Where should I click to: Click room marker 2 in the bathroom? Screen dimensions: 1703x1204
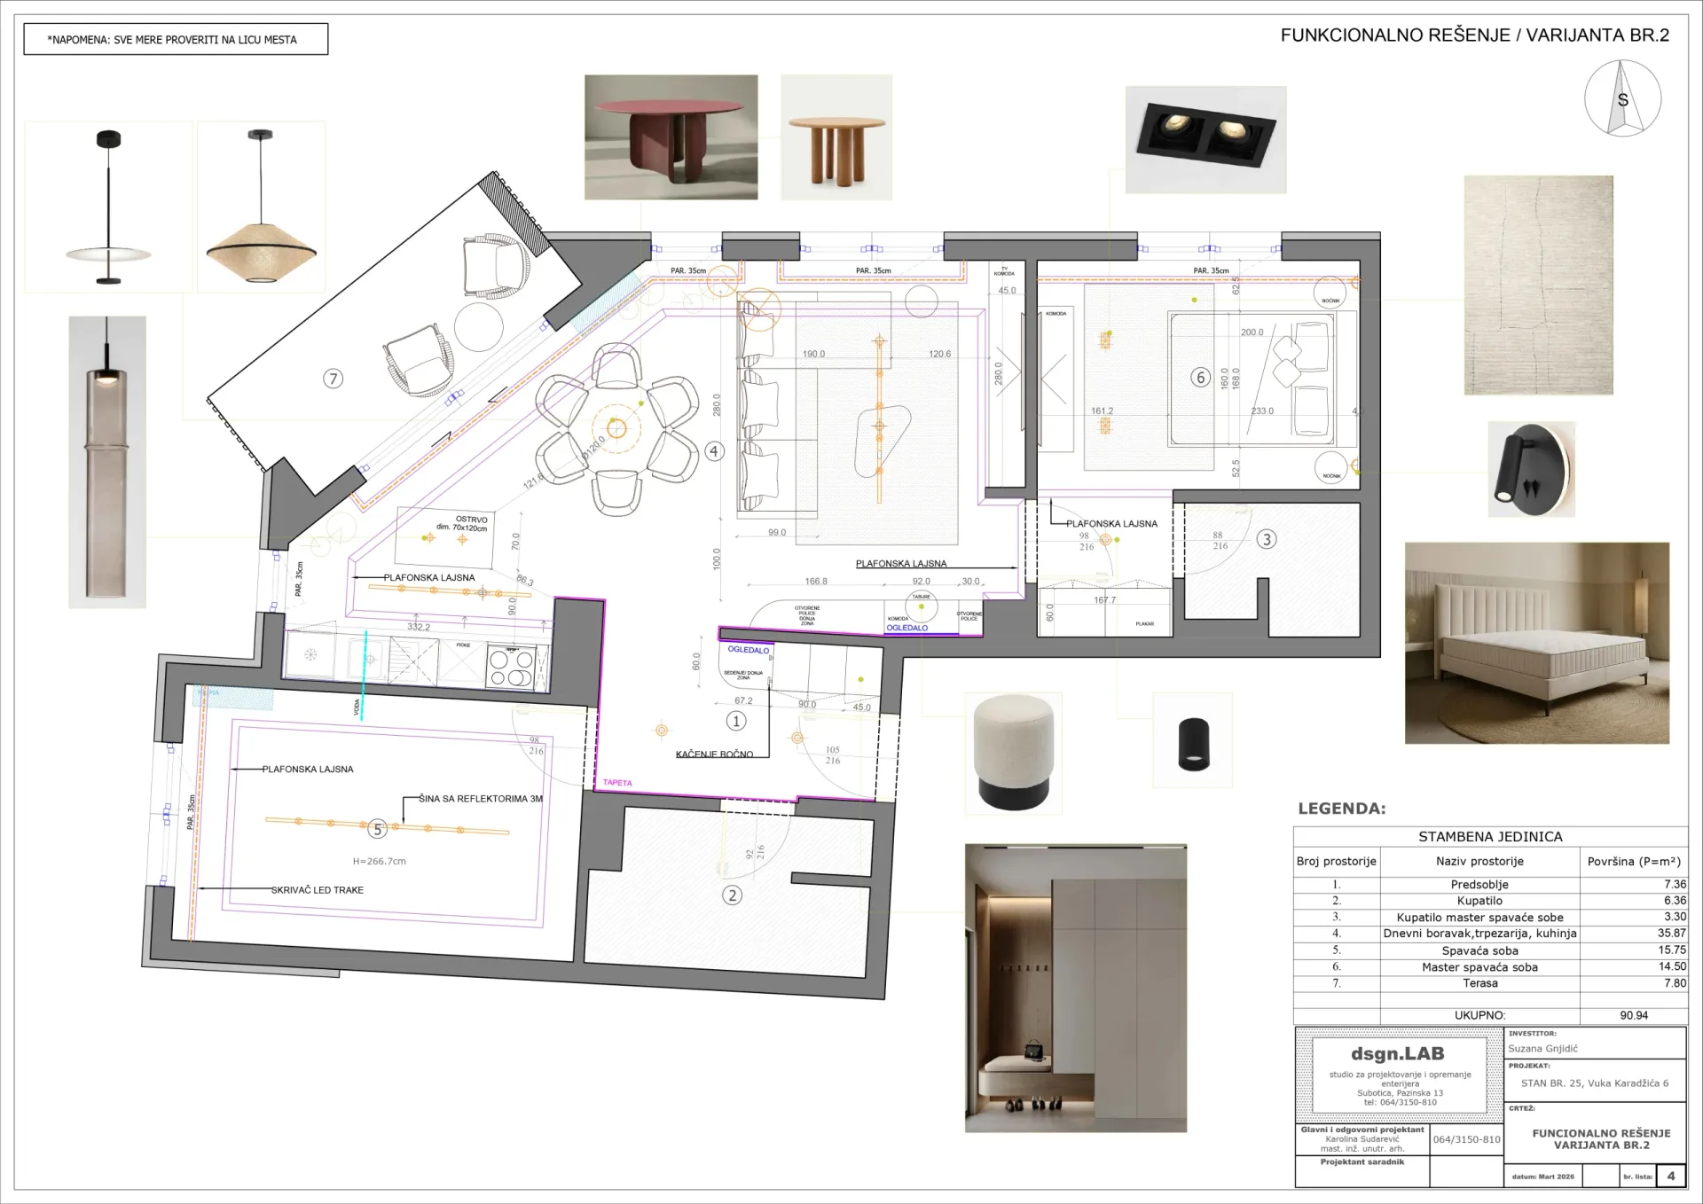(x=732, y=895)
